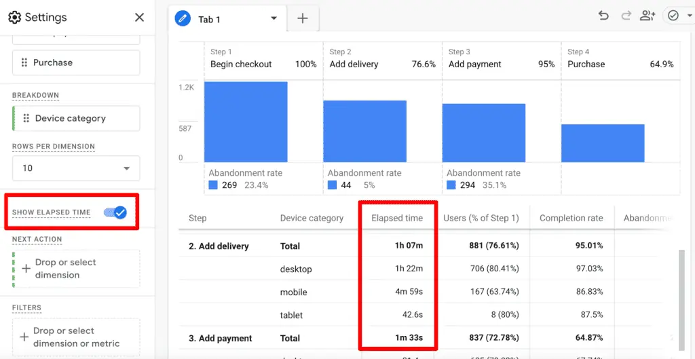Click the 4m 59s elapsed time cell
695x359 pixels.
tap(407, 292)
